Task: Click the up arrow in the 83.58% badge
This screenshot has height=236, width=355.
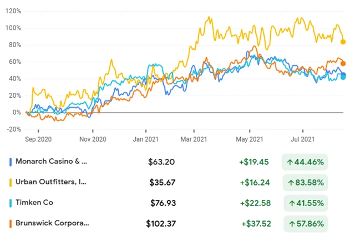Action: [291, 182]
